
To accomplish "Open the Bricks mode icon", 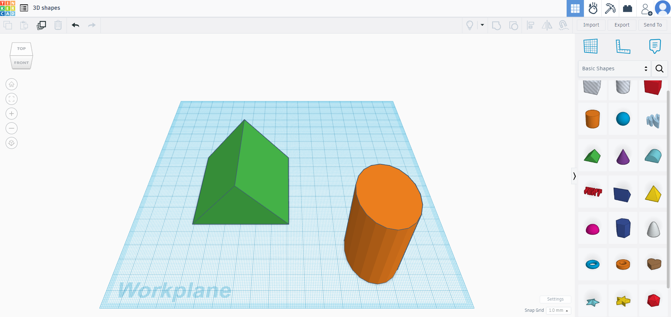I will click(628, 8).
